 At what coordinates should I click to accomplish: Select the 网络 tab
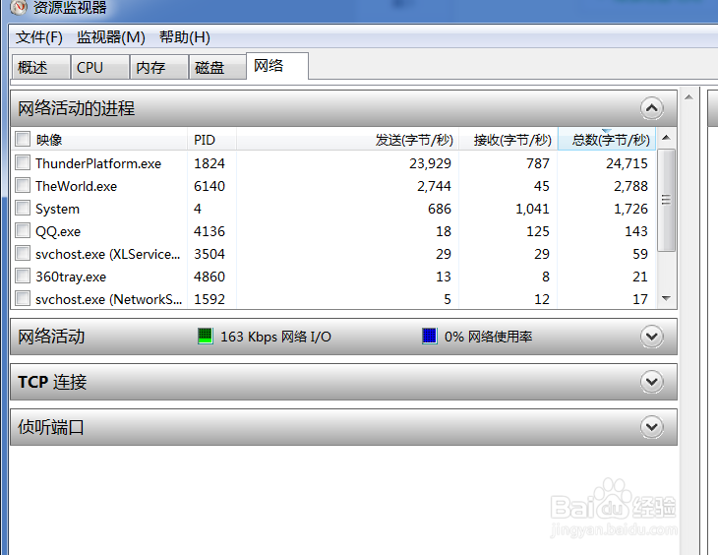277,66
